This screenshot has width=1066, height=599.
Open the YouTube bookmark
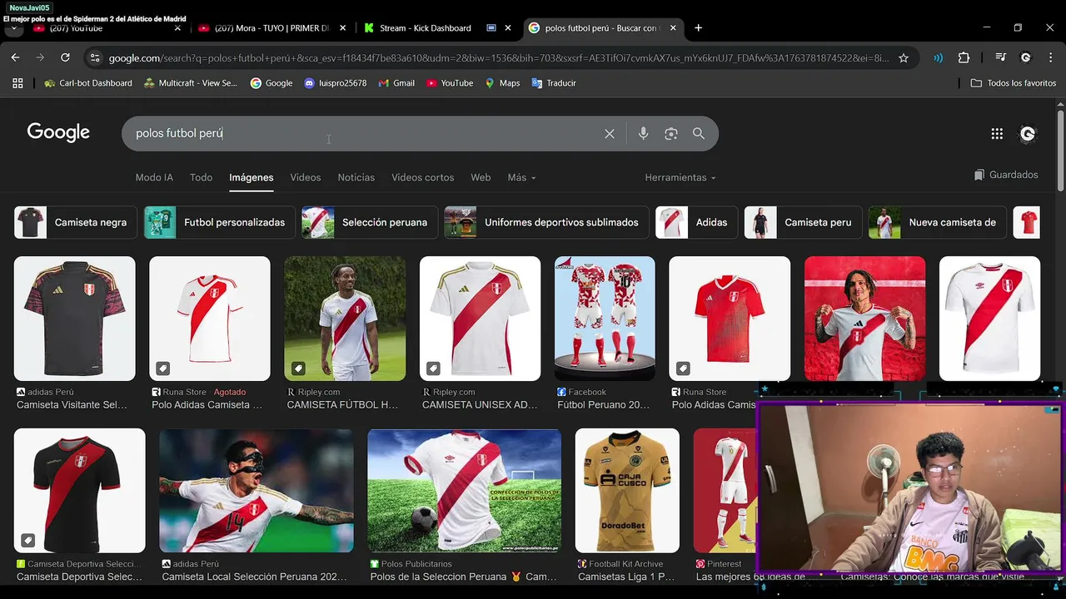point(450,83)
